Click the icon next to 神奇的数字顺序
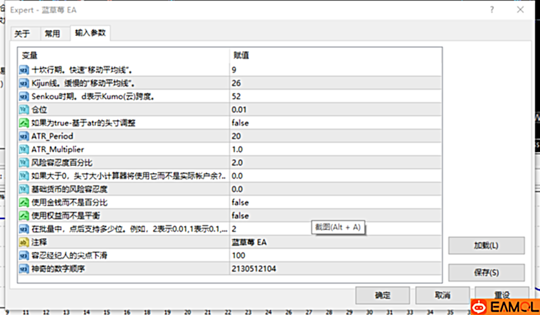 (x=24, y=269)
